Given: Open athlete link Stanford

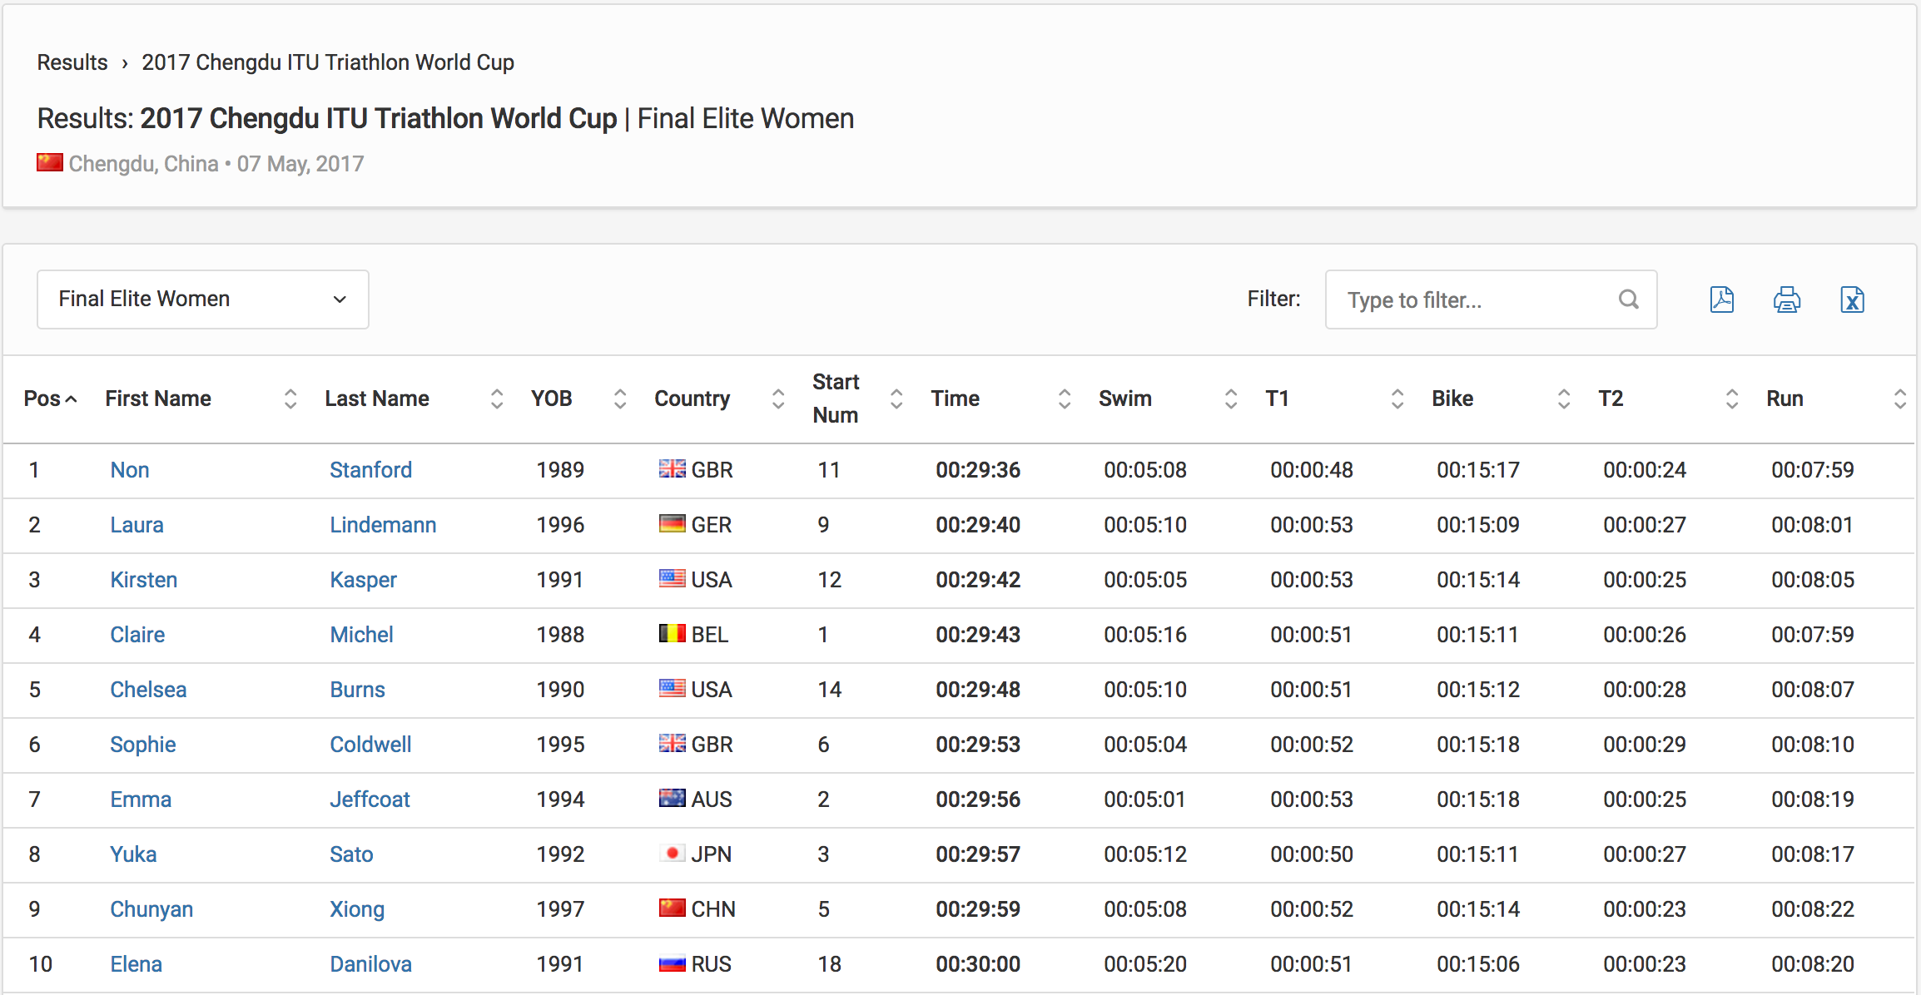Looking at the screenshot, I should click(x=370, y=470).
